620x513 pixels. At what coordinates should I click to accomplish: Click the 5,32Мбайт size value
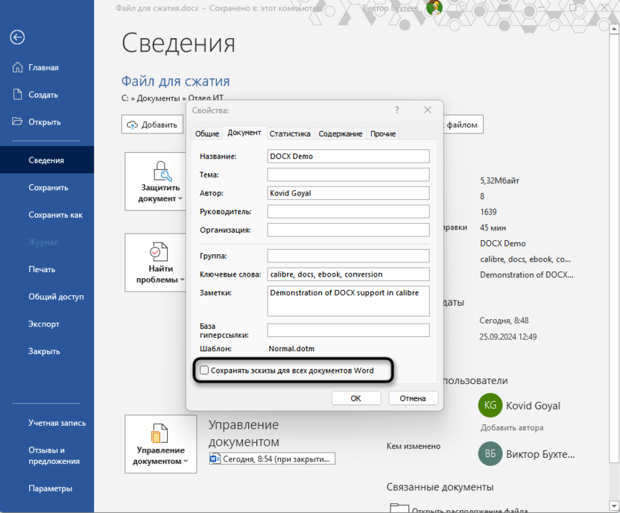point(499,180)
